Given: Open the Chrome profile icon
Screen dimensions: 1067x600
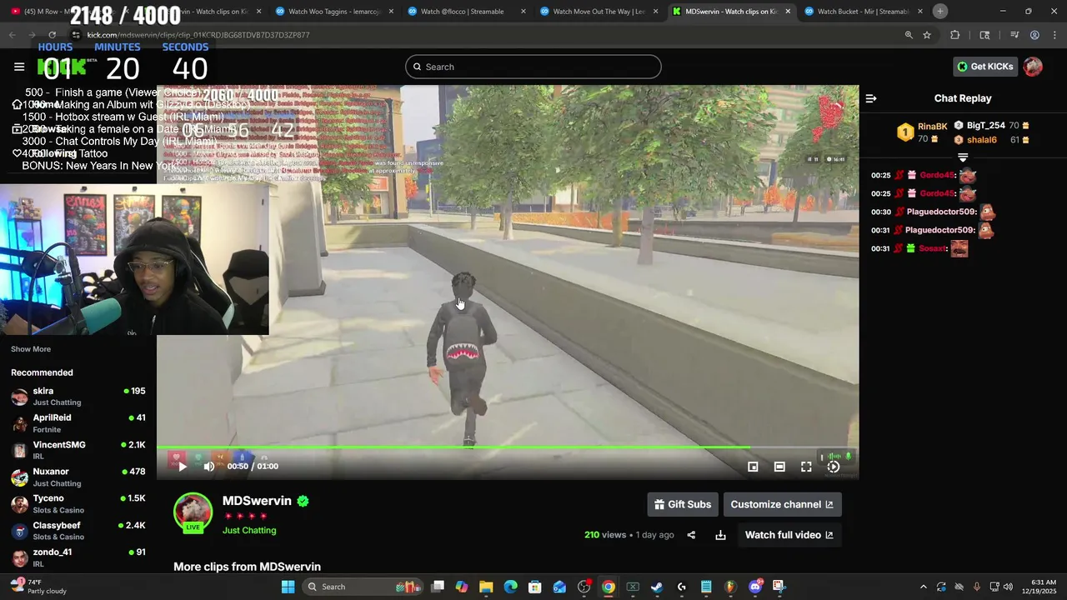Looking at the screenshot, I should coord(1034,35).
